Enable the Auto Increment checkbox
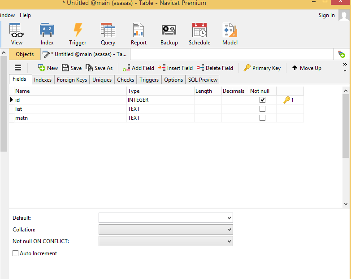Viewport: 351px width, 279px height. [16, 253]
